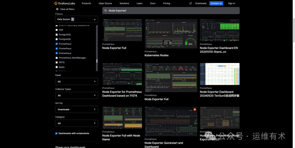Open thumbnail of dashboard based on 11074

(x=122, y=74)
